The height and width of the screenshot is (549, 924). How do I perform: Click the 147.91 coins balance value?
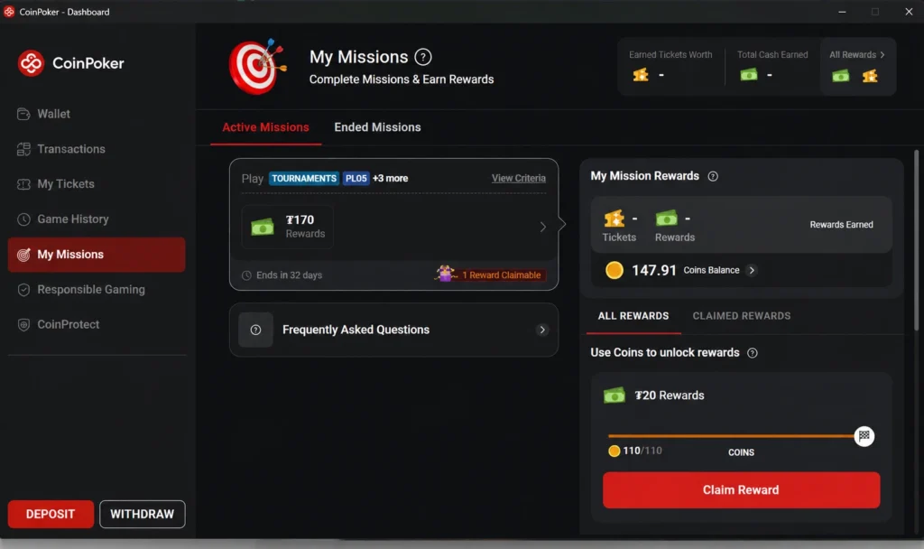click(x=654, y=271)
